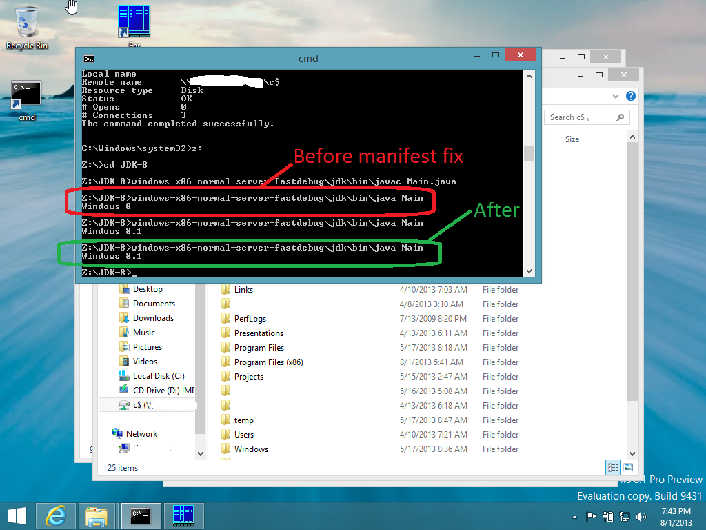Switch to the Large icons view layout
Viewport: 706px width, 530px height.
tap(627, 468)
